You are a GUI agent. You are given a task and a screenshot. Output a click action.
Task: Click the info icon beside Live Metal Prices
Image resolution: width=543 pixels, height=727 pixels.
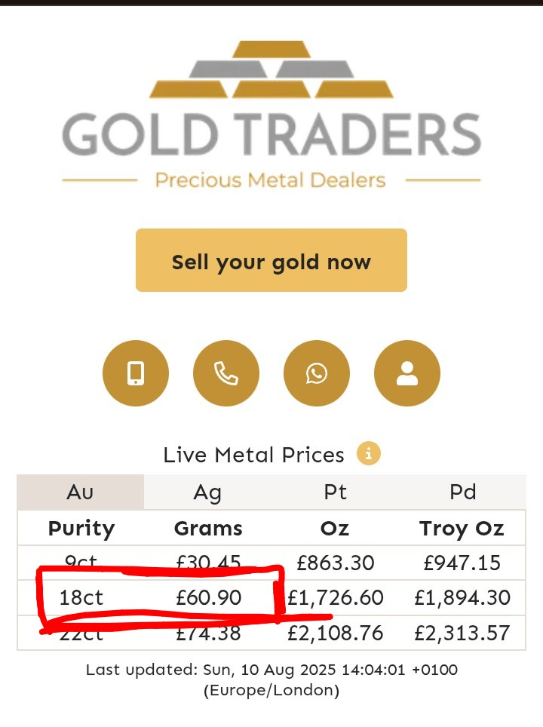(369, 453)
